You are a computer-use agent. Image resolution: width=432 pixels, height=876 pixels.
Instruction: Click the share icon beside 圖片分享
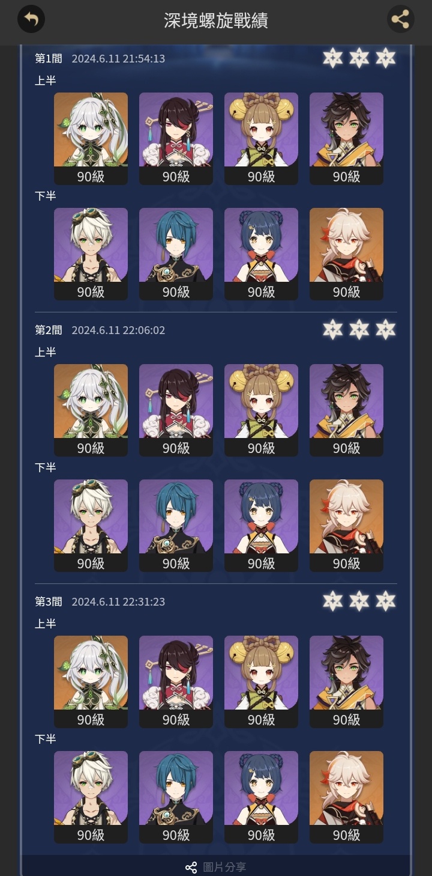coord(191,867)
